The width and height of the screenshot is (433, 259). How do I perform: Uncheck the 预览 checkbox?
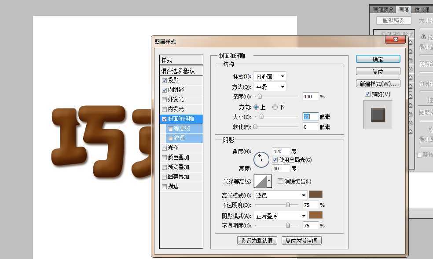click(x=367, y=94)
